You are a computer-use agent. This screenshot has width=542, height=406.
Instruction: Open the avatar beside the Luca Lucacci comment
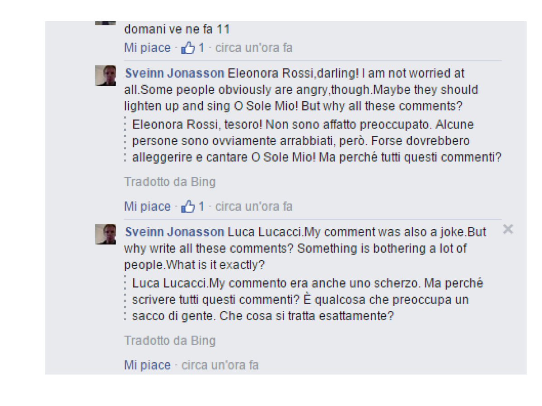(x=106, y=234)
